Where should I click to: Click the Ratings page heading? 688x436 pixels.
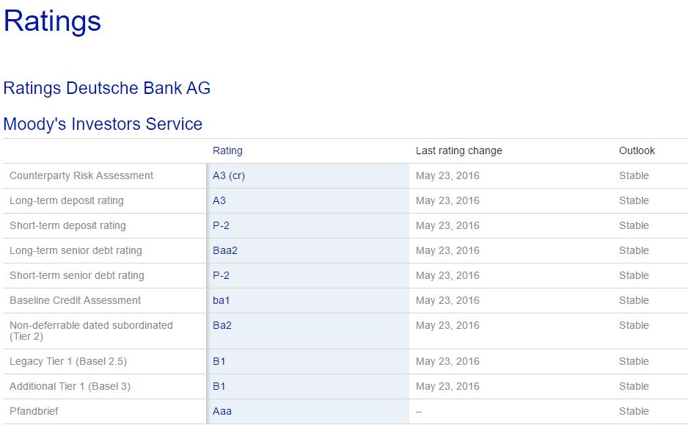[52, 21]
